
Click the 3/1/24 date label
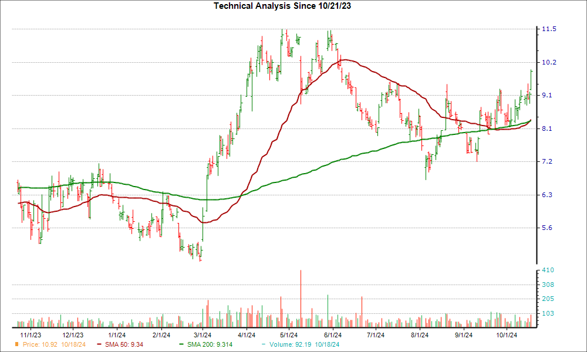point(203,335)
